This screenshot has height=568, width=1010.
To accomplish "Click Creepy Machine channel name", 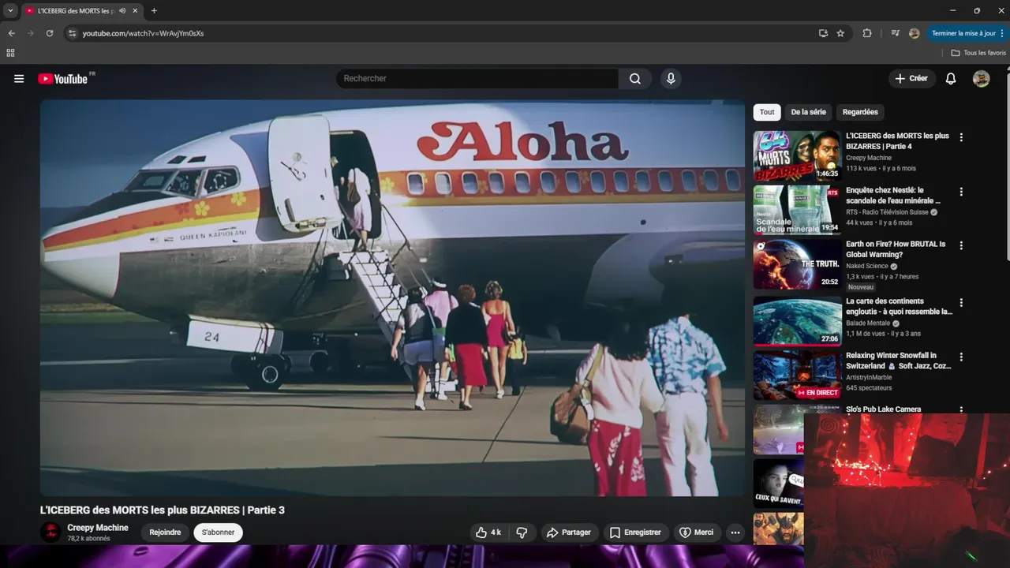I will pos(98,528).
